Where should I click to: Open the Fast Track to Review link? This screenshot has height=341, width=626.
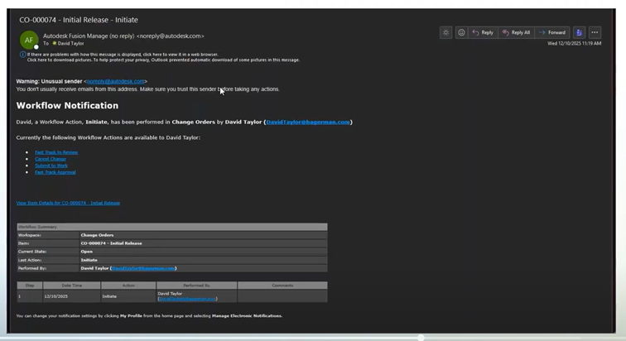(56, 152)
